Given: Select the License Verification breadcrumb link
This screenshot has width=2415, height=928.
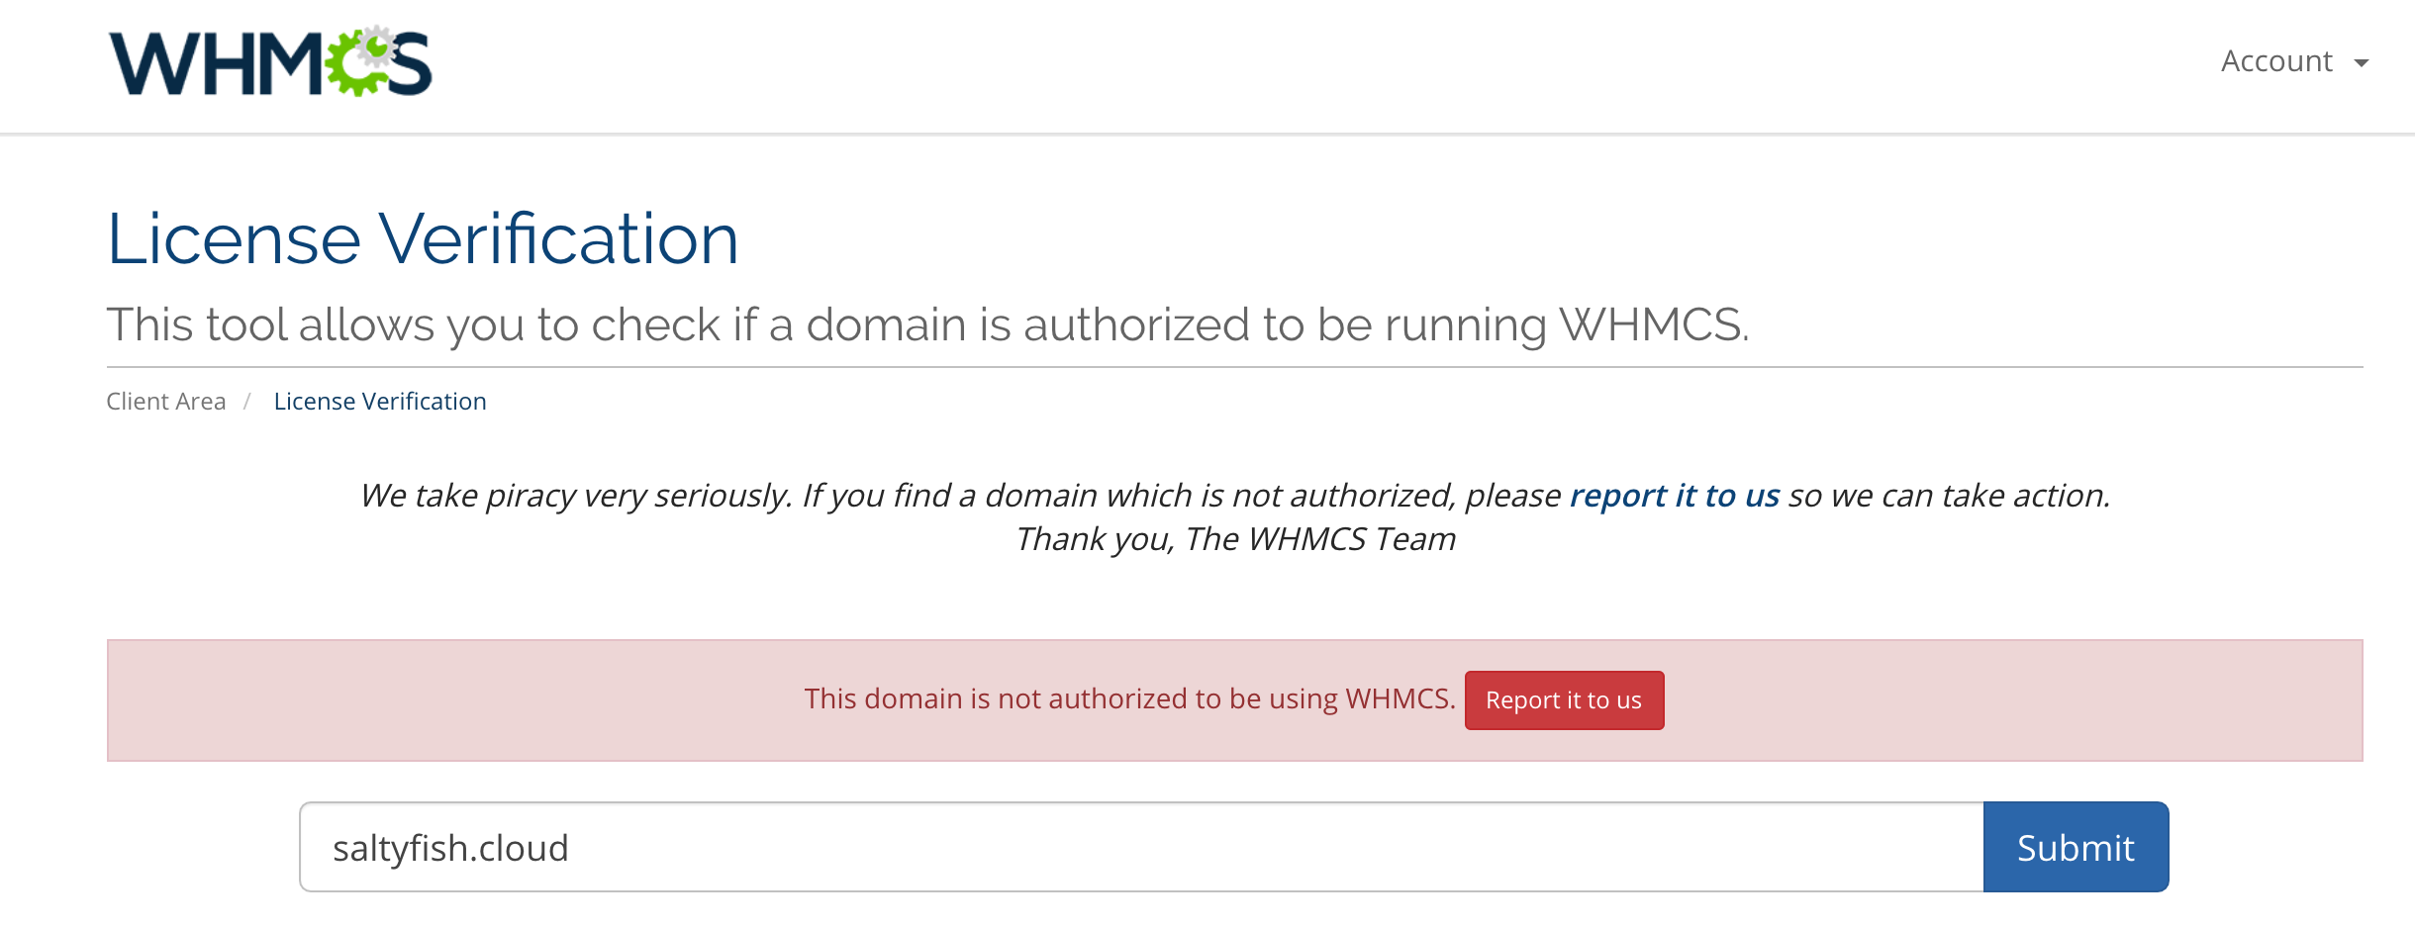Looking at the screenshot, I should [380, 402].
